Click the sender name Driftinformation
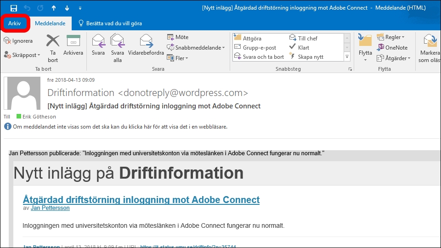 [81, 92]
